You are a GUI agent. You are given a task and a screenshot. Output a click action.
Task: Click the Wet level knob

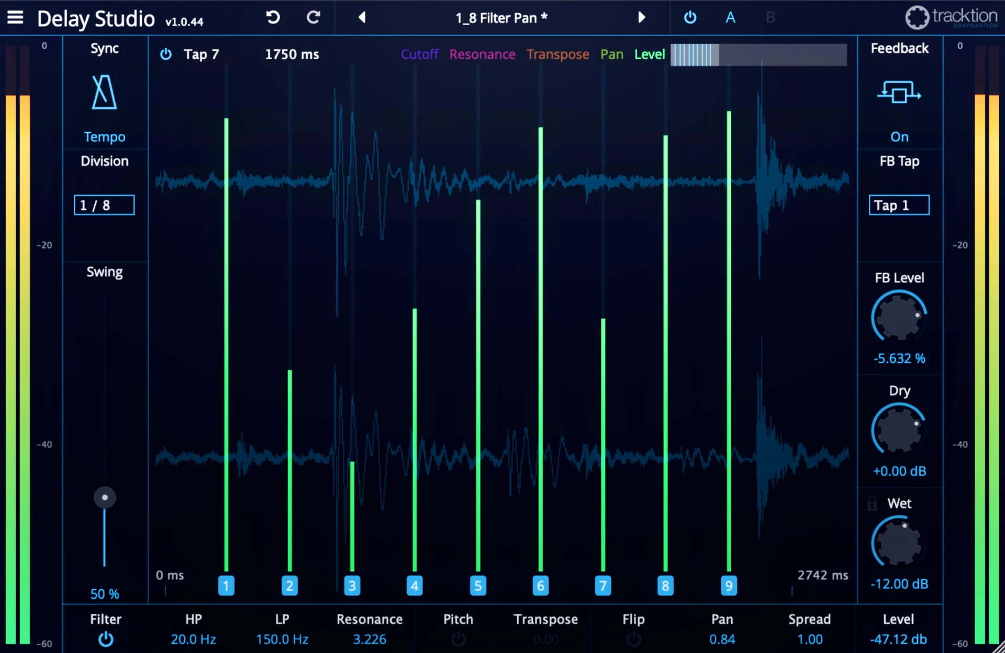(899, 542)
